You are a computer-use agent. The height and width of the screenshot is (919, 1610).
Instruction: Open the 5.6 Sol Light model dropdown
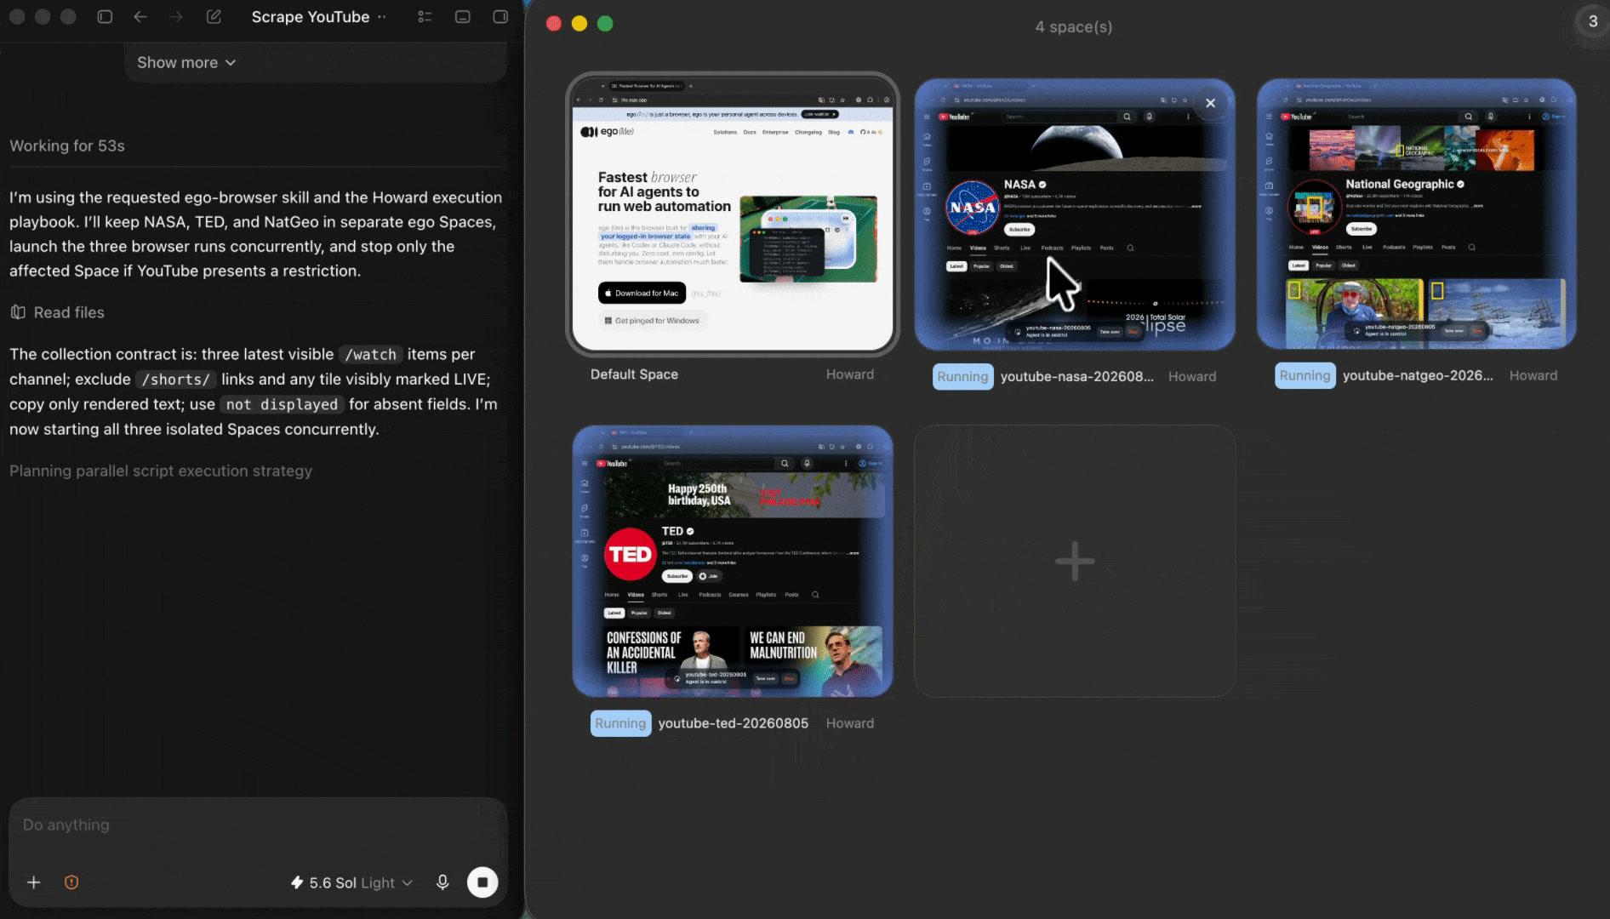point(351,883)
